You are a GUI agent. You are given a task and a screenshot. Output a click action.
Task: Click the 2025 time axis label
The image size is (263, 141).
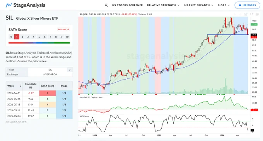click(159, 135)
